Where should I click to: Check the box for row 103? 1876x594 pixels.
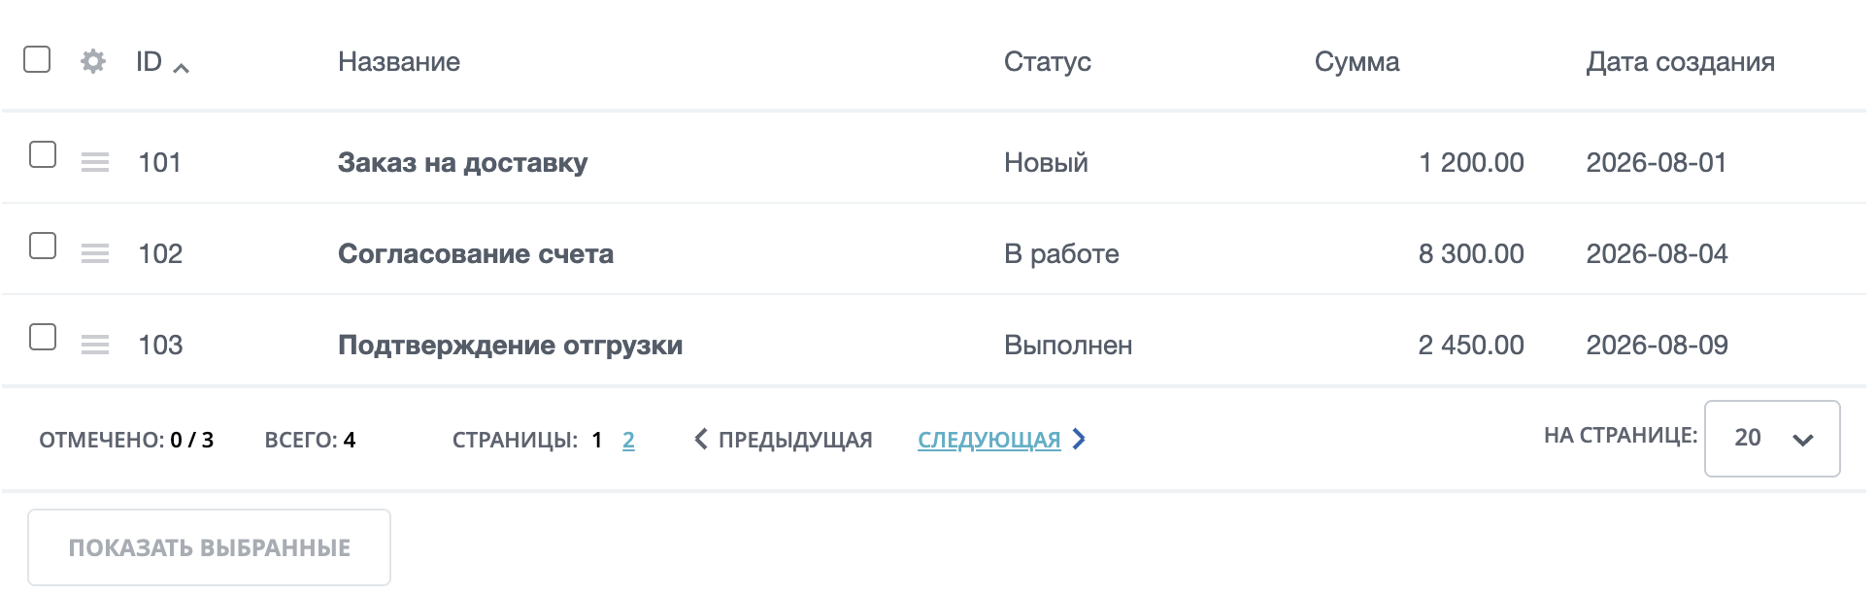pos(43,337)
